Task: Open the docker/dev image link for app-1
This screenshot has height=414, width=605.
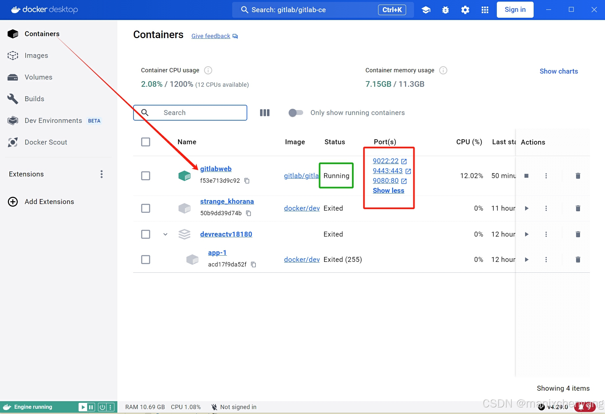Action: [302, 260]
